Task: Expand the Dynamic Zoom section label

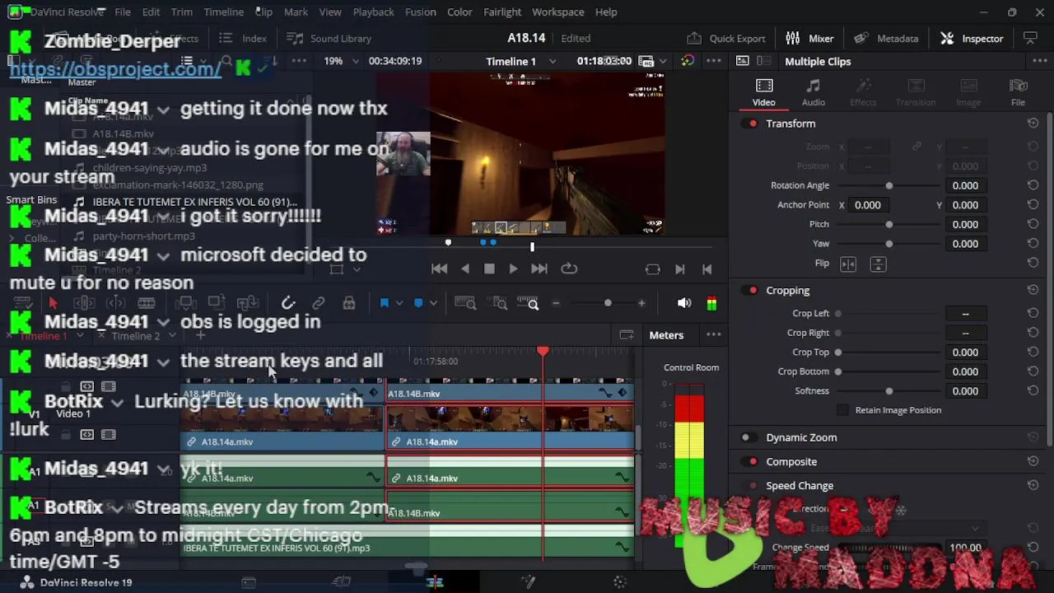Action: click(801, 438)
